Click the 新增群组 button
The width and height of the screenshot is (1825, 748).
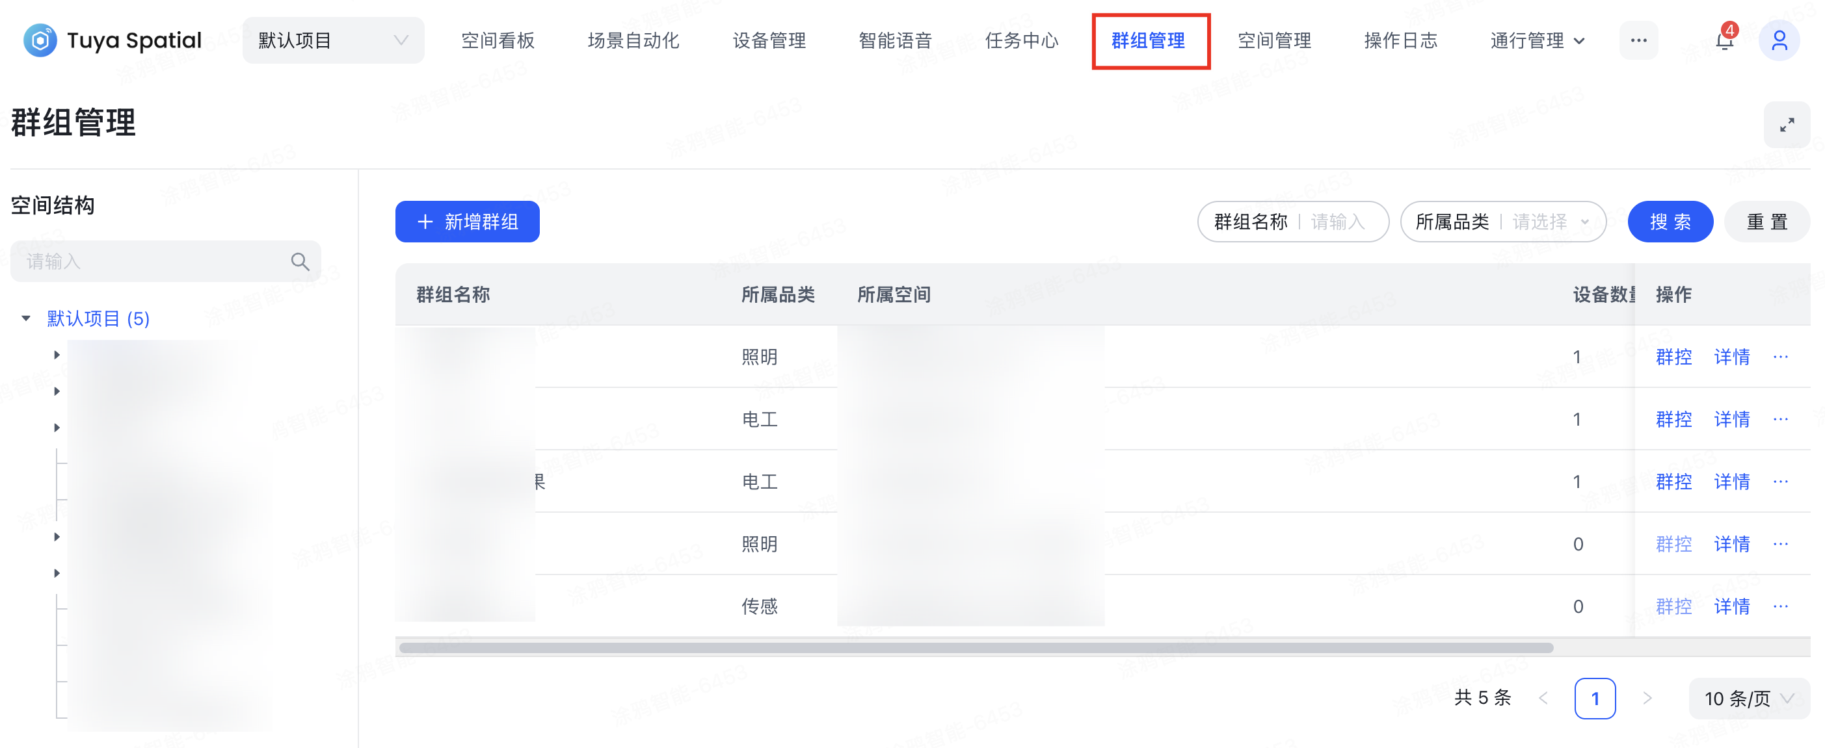click(x=467, y=222)
